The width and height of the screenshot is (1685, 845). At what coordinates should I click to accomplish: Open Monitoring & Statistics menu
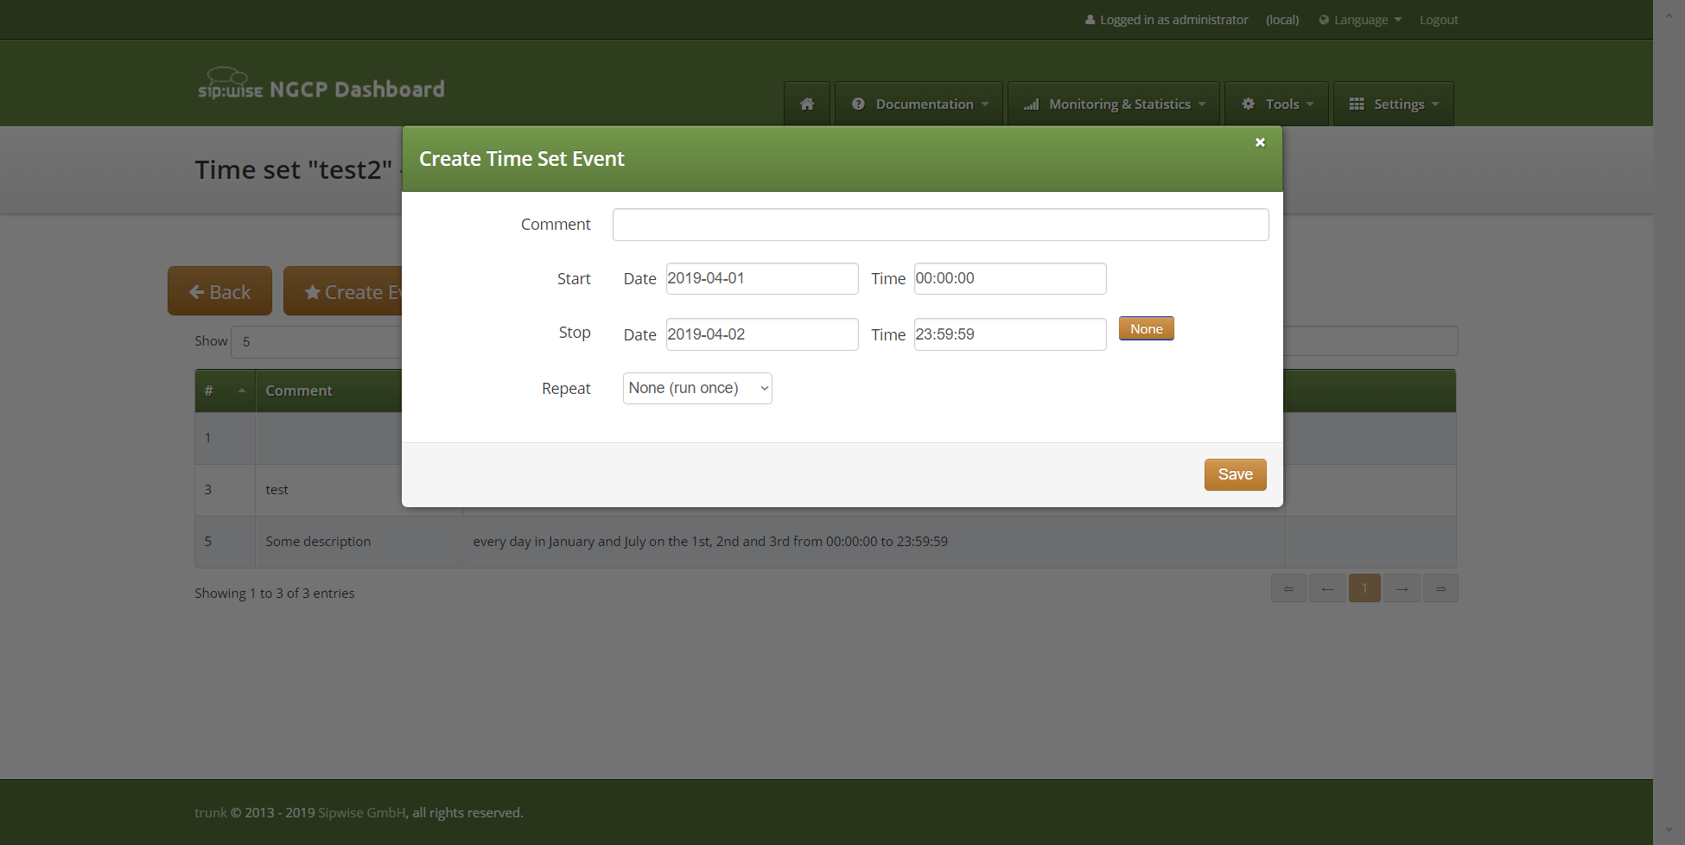[1114, 104]
